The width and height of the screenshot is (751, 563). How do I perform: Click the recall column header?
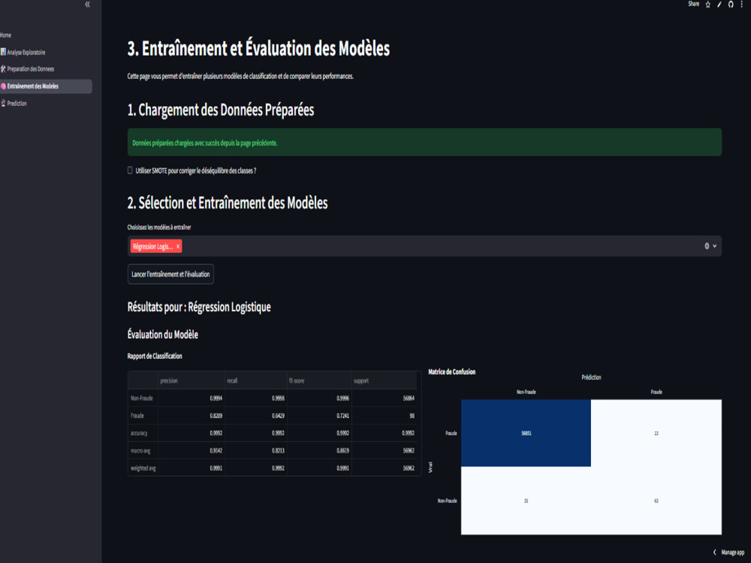(256, 381)
